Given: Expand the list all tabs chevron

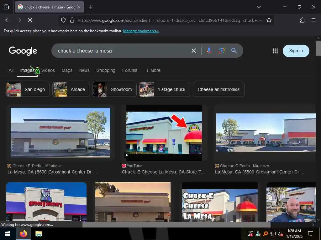Looking at the screenshot, I should point(259,7).
